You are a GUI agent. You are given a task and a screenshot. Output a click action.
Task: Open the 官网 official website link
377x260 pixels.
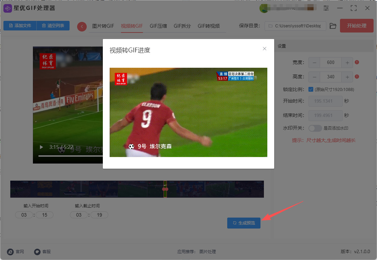click(20, 251)
